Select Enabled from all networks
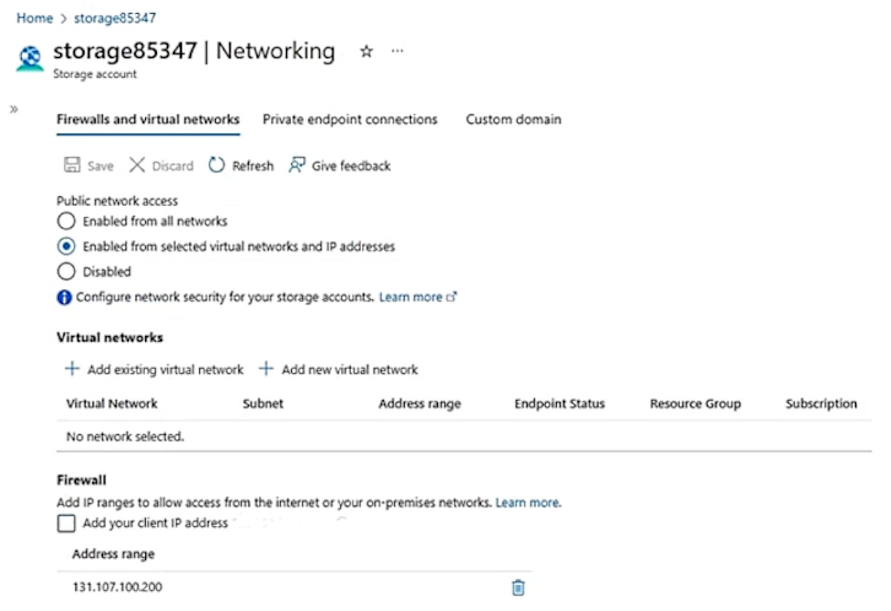Screen dimensions: 891x611 (x=66, y=221)
